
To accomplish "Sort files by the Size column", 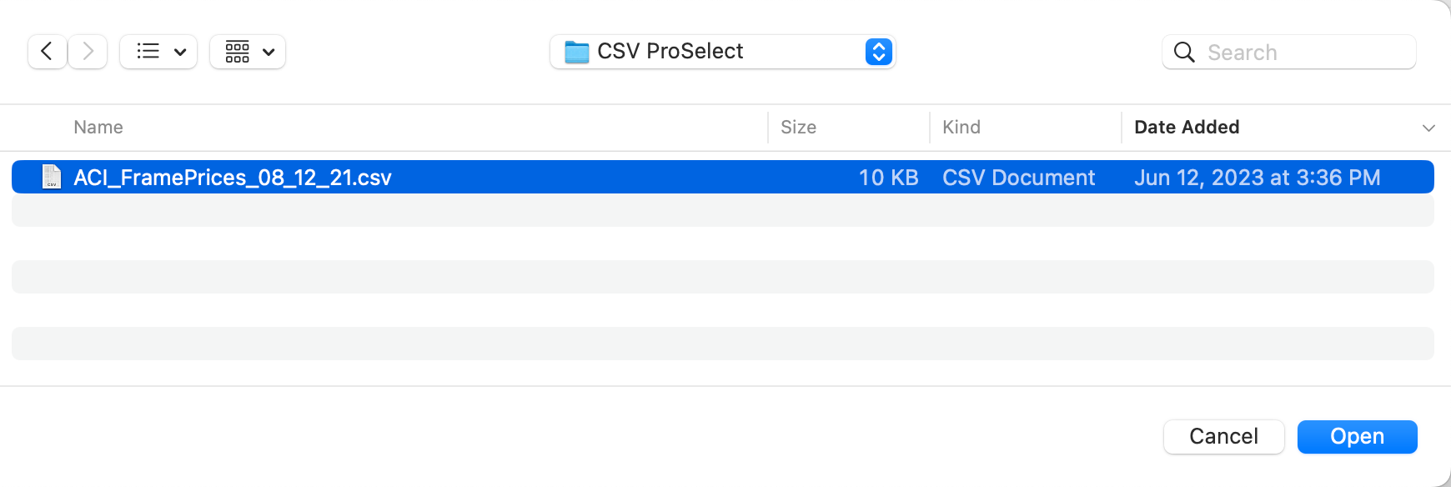I will pyautogui.click(x=798, y=128).
